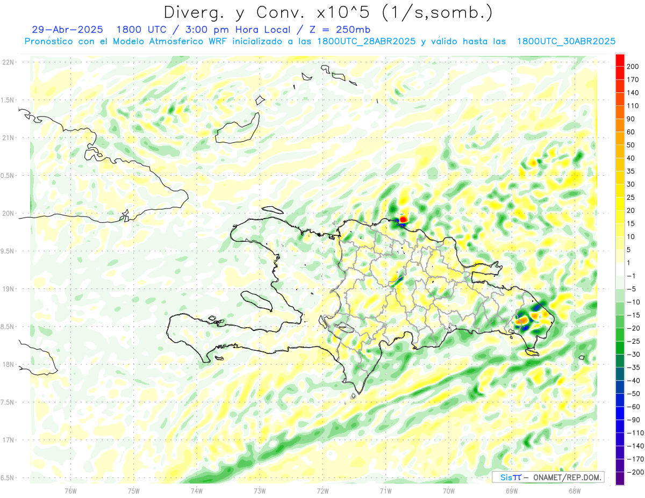Click the red divergence maximum on Hispaniola's north coast

403,219
